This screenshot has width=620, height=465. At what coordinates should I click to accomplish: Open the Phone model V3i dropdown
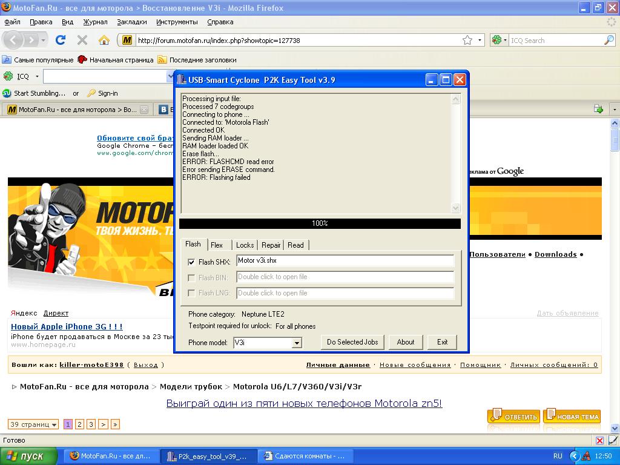(x=297, y=343)
